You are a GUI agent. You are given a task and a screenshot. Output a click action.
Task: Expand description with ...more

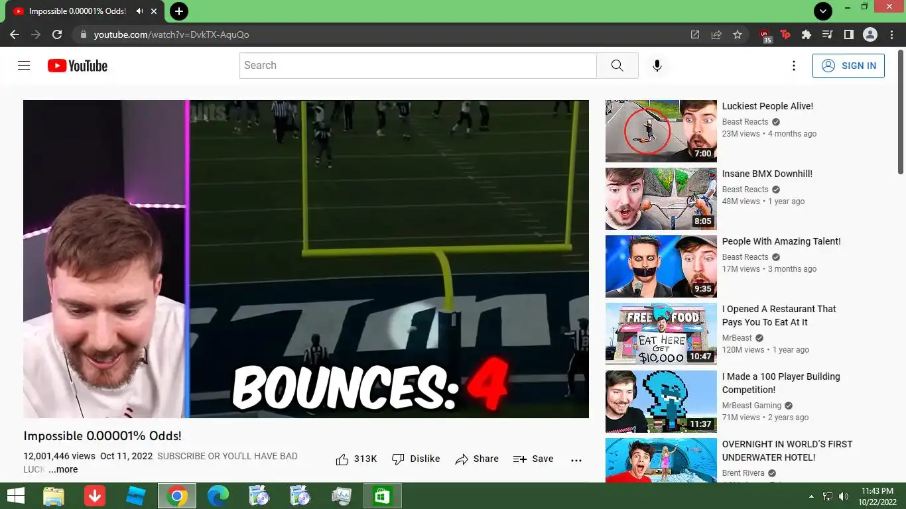click(x=63, y=469)
